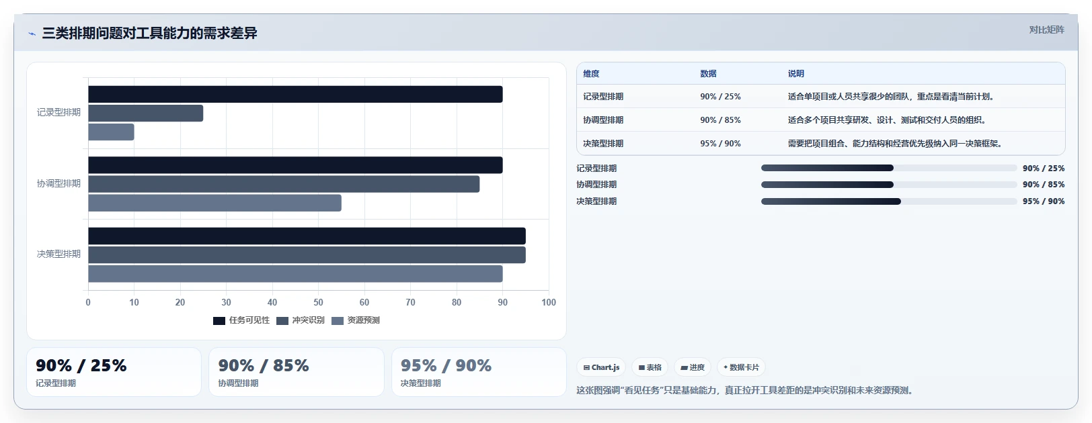Click the 决策型排期 资源预测 bar at 90
Viewport: 1092px width, 423px height.
coord(295,273)
